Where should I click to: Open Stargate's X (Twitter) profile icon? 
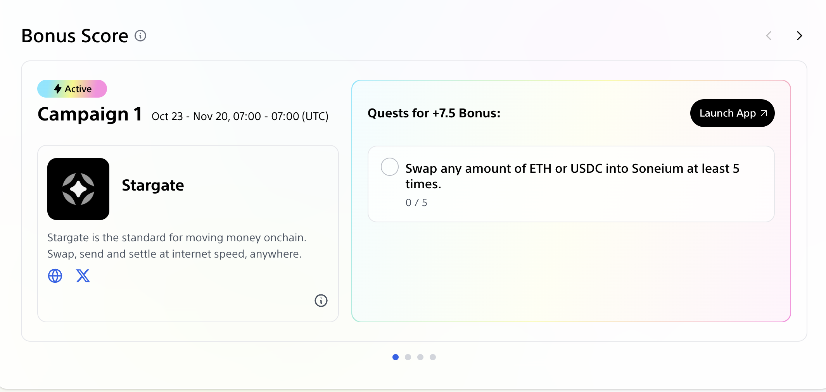point(83,276)
